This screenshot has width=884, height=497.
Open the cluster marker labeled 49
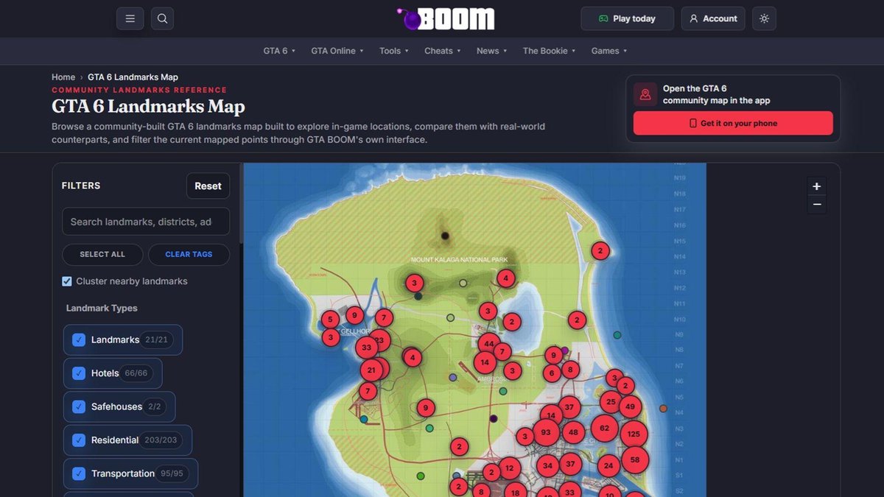pos(630,406)
